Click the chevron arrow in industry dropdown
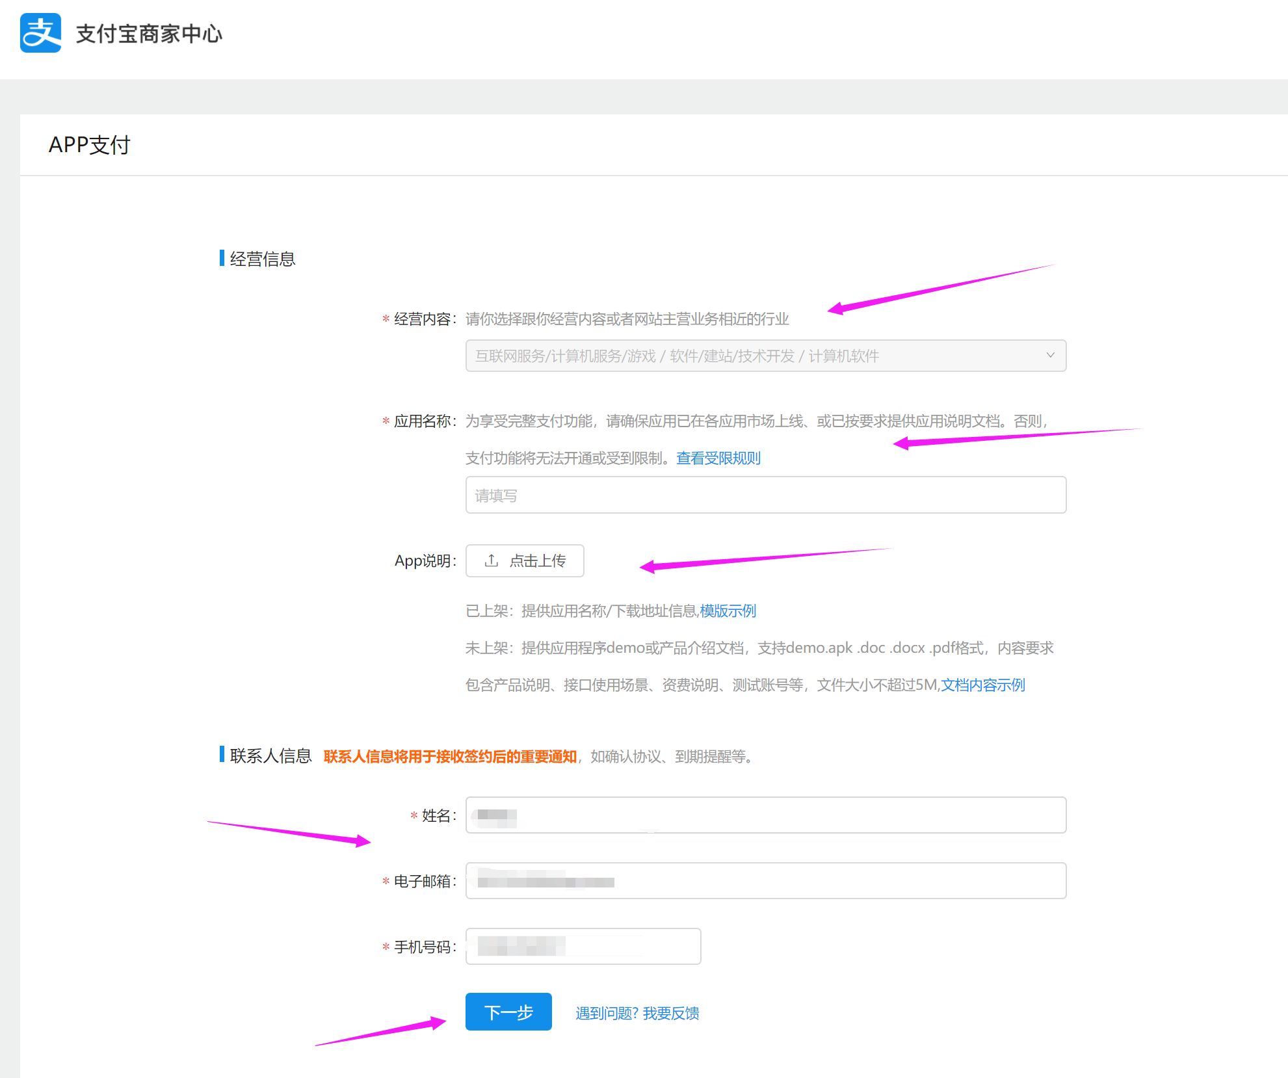The height and width of the screenshot is (1078, 1288). (x=1050, y=356)
